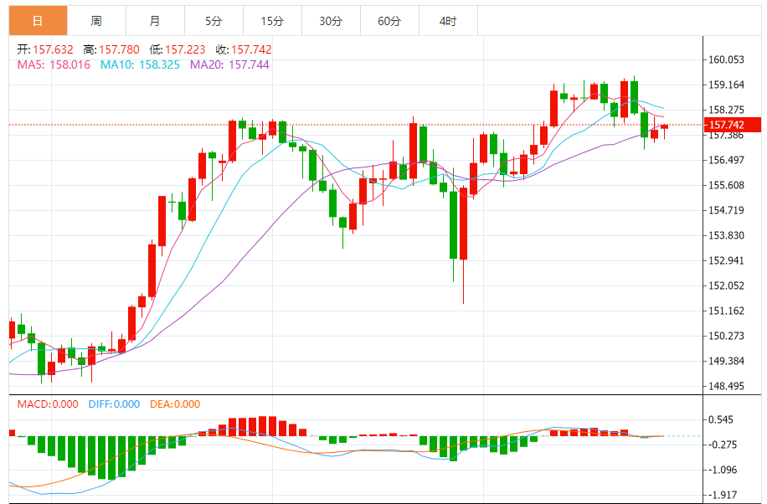
Task: Click the 低:157.223 low price text
Action: 178,49
